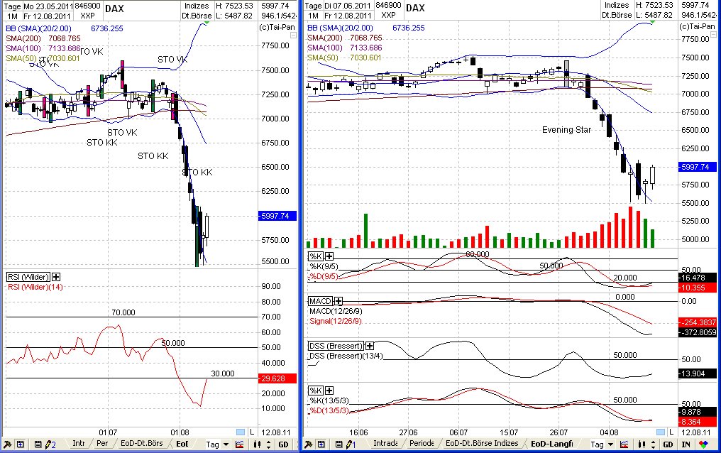This screenshot has width=721, height=453.
Task: Select the hammer tool in the left toolbar
Action: pos(8,443)
